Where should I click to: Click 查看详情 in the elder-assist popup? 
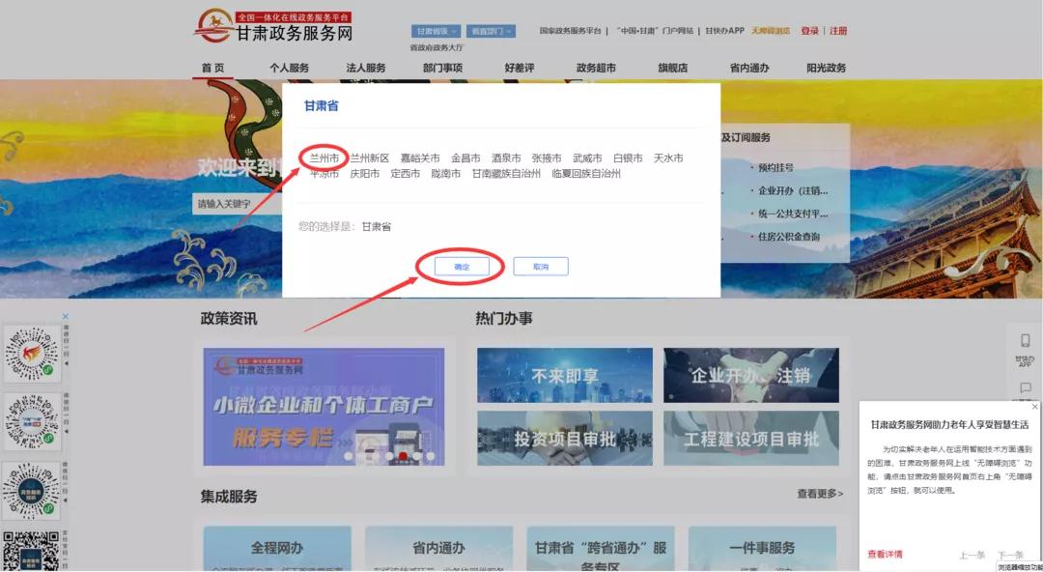point(884,553)
